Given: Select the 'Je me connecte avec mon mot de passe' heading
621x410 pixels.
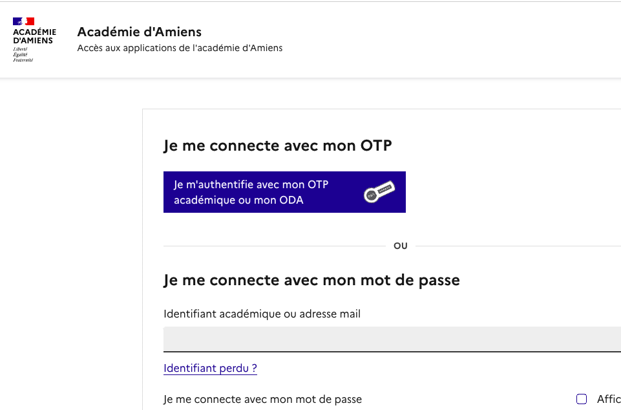Looking at the screenshot, I should [312, 280].
